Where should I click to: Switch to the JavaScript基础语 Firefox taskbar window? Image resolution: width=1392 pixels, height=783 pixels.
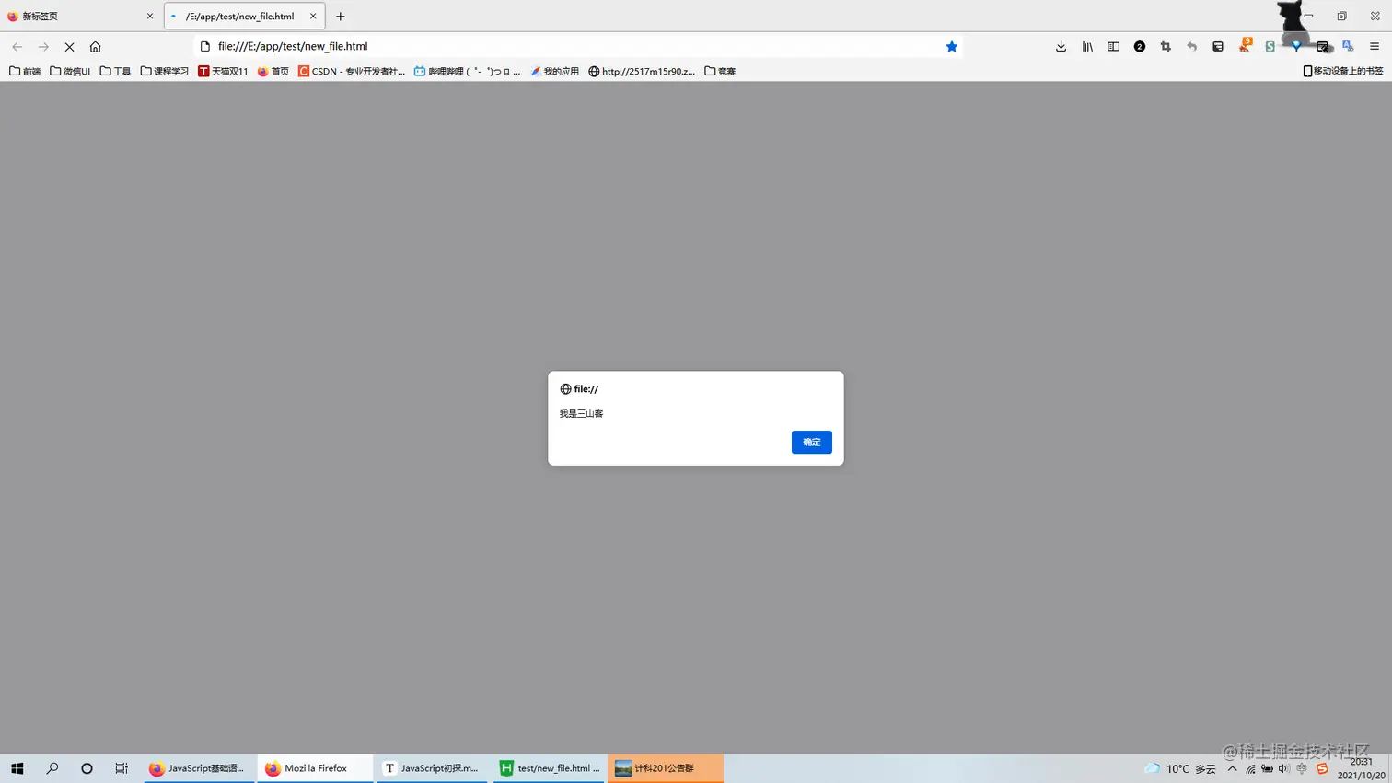[x=199, y=768]
